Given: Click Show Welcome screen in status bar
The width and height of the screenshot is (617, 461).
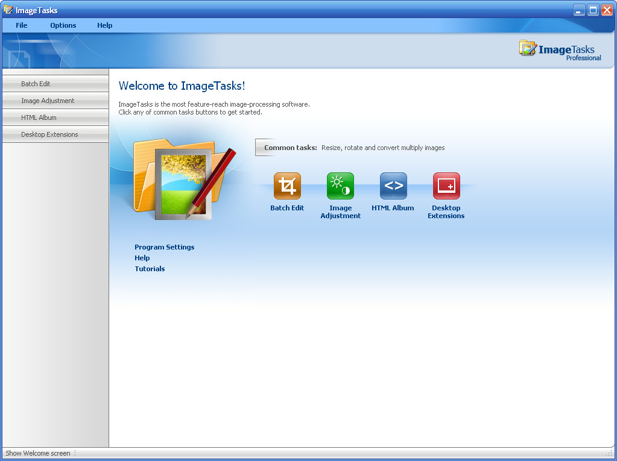Looking at the screenshot, I should [x=38, y=453].
